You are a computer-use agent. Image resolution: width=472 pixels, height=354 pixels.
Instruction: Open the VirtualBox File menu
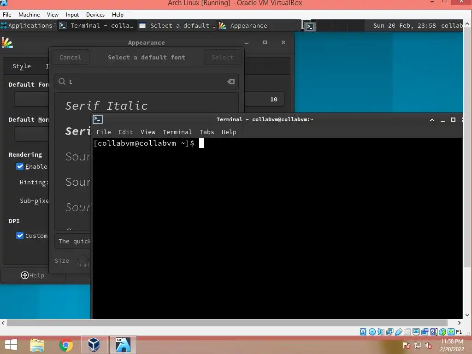point(7,14)
